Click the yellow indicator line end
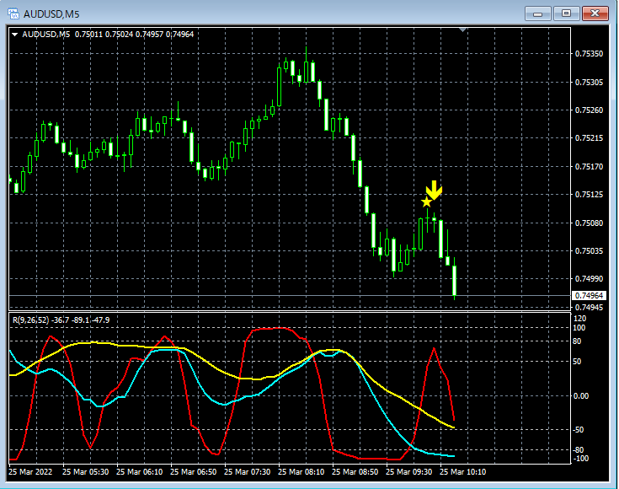This screenshot has height=489, width=619. [453, 427]
